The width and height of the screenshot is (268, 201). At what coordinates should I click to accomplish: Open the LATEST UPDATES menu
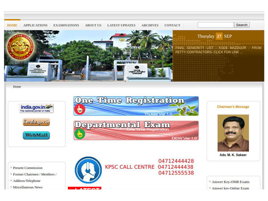[x=121, y=25]
